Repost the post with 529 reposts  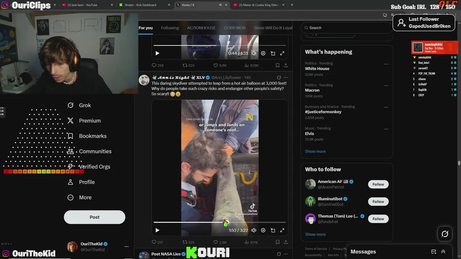click(x=188, y=65)
